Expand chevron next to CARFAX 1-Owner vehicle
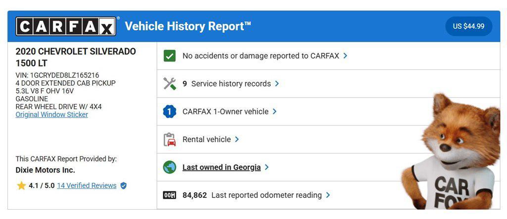 (x=274, y=111)
